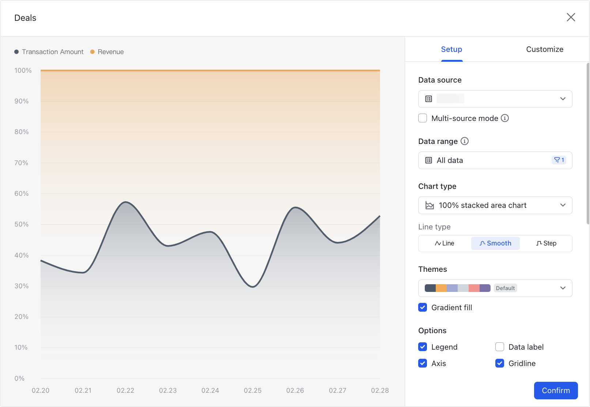Select the Smooth line type
590x407 pixels.
pyautogui.click(x=495, y=243)
